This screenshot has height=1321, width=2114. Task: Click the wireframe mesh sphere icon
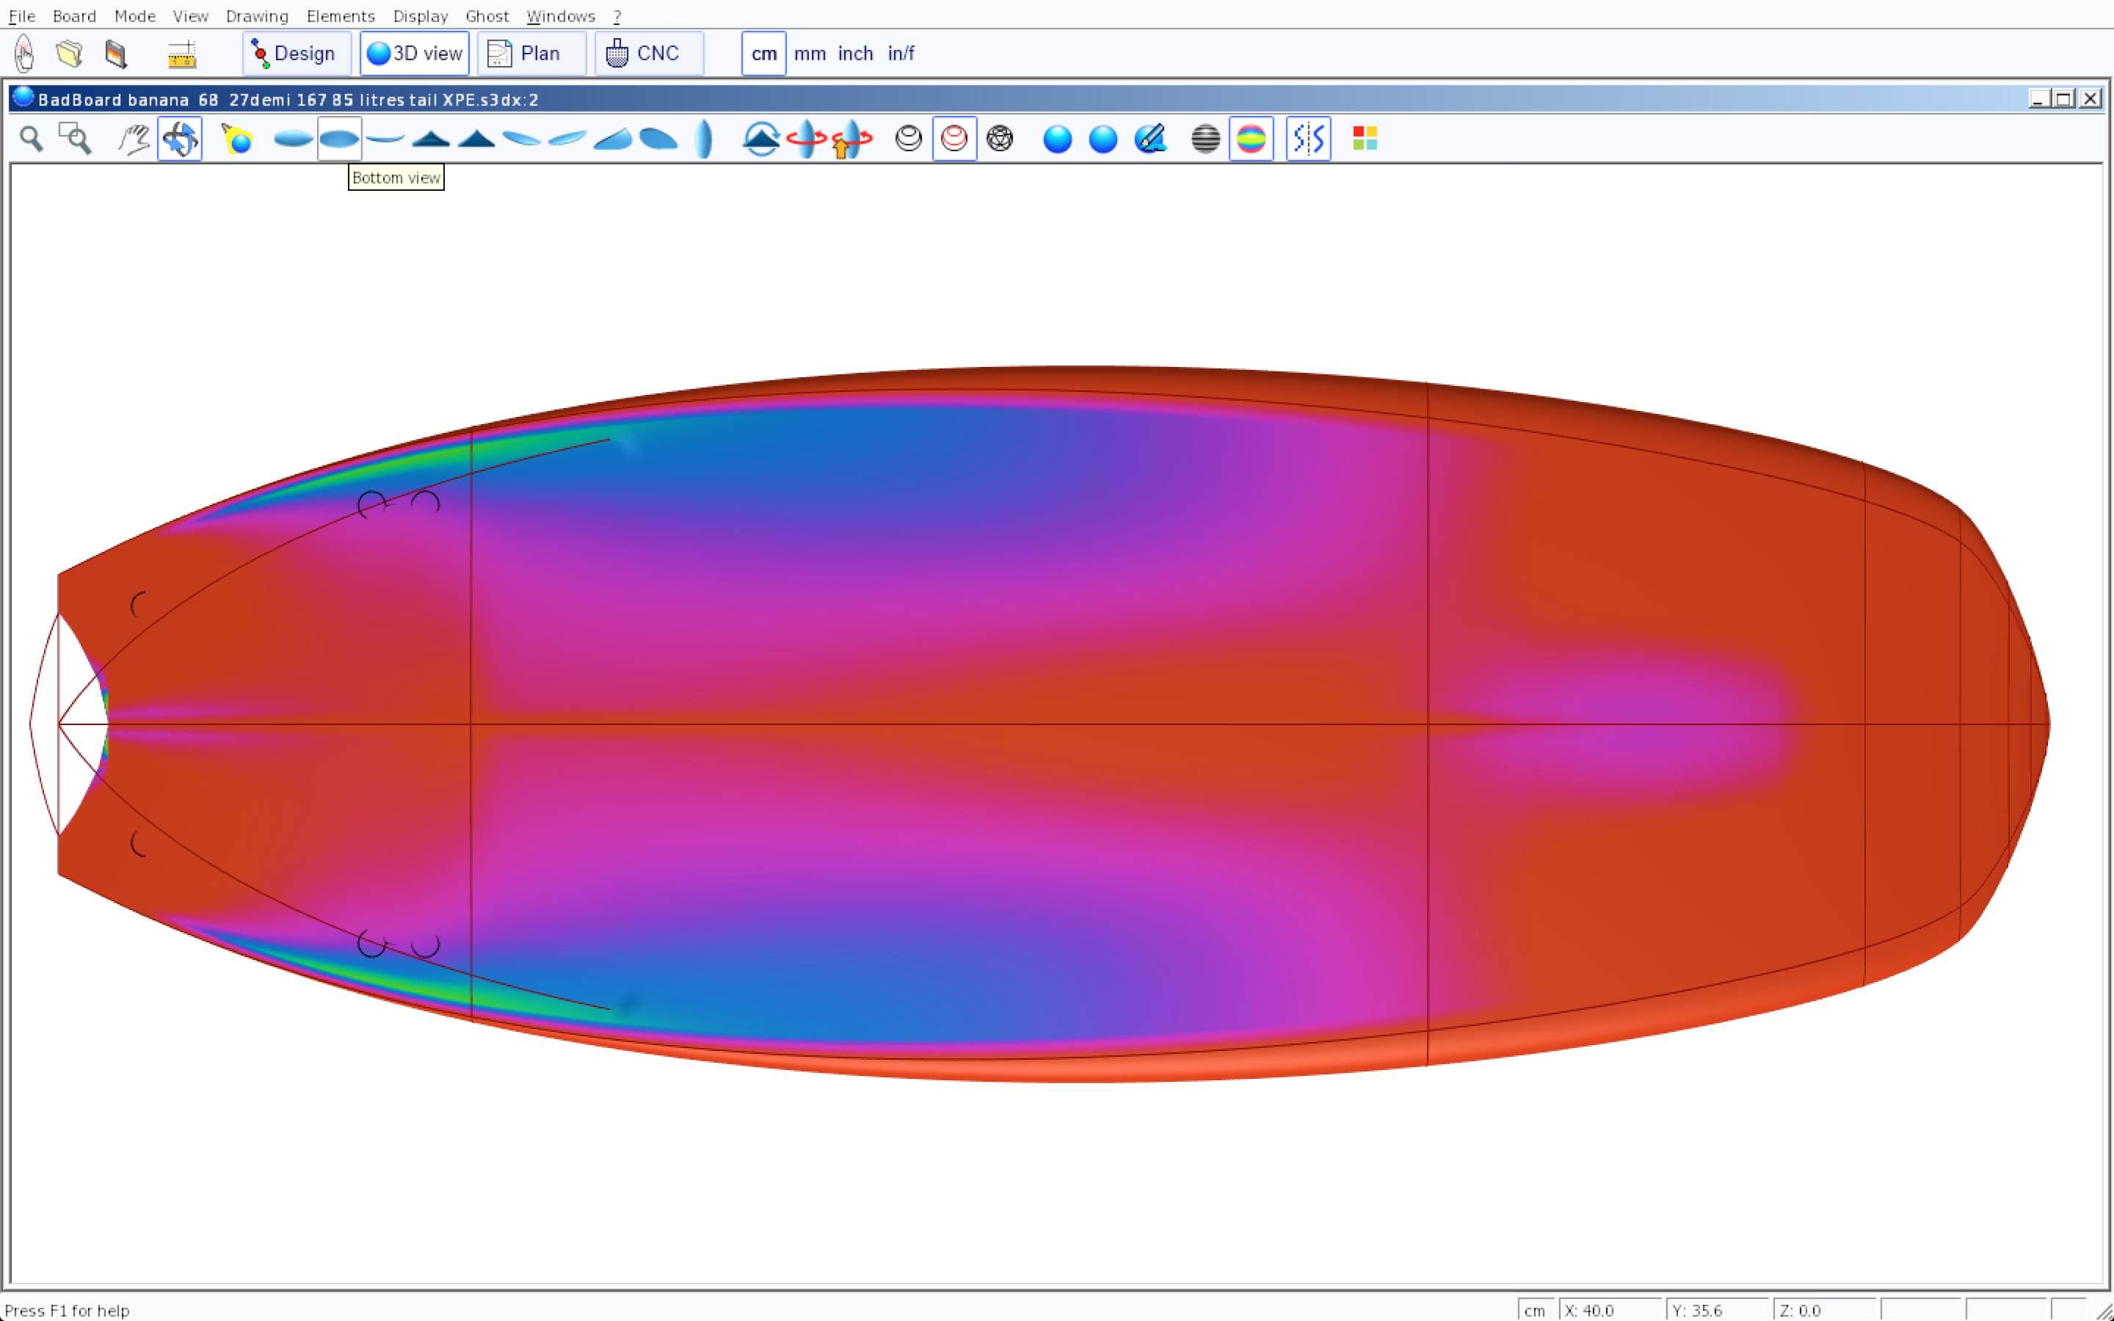[x=999, y=139]
